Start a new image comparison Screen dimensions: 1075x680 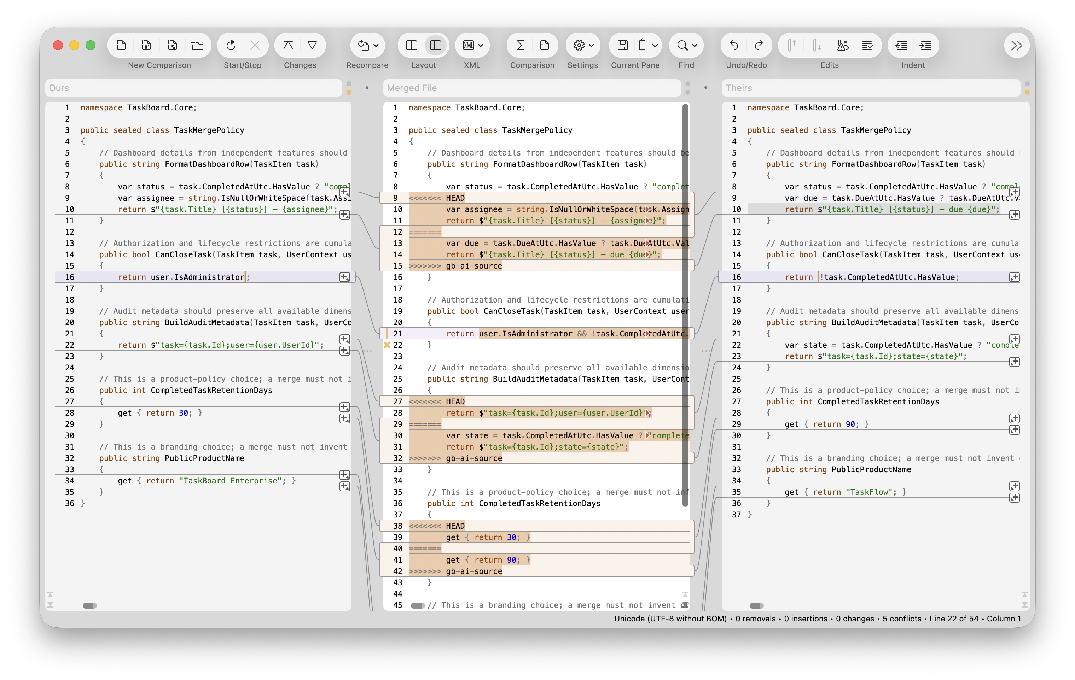click(172, 45)
